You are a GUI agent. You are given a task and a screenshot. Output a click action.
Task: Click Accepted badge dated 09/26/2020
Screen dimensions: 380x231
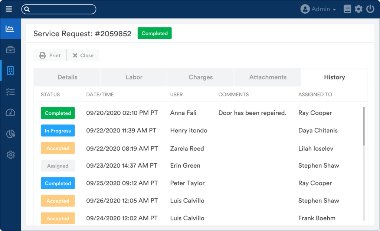(58, 201)
